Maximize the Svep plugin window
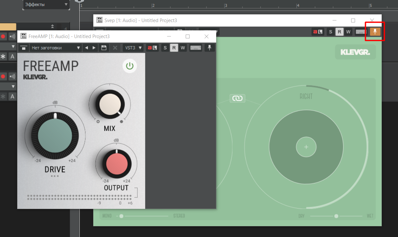 point(353,20)
